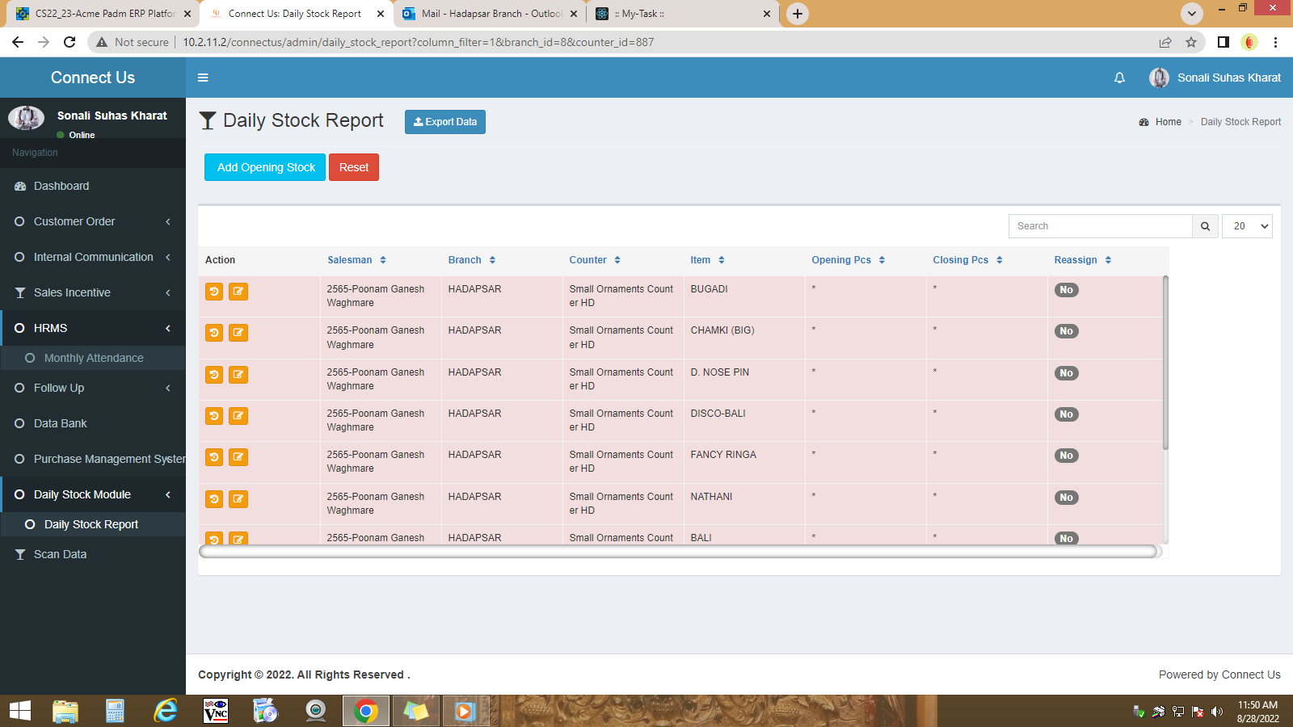Click the horizontal scrollbar under the table

pyautogui.click(x=678, y=551)
